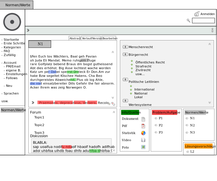Expand the Menschenrecht category
217x181 pixels.
125,47
